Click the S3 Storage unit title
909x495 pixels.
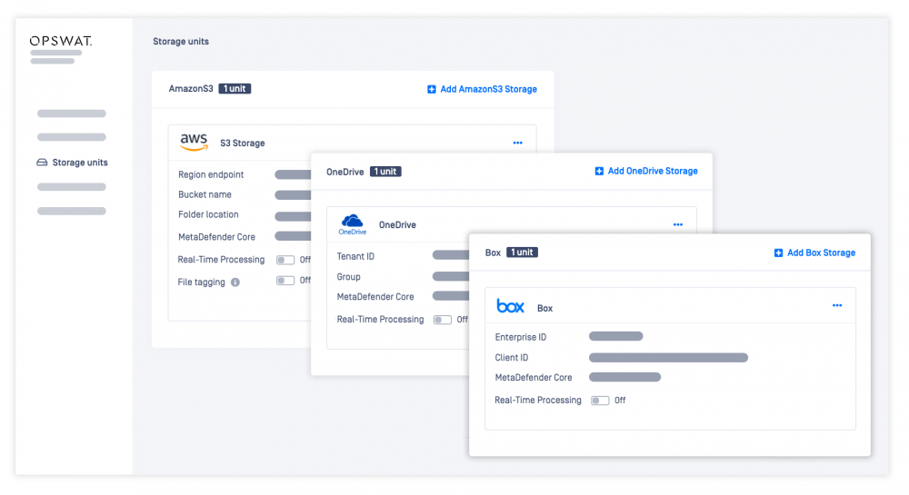[243, 143]
